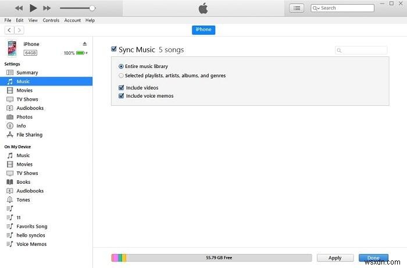Click the rewind previous track button
This screenshot has height=268, width=407.
pyautogui.click(x=19, y=8)
